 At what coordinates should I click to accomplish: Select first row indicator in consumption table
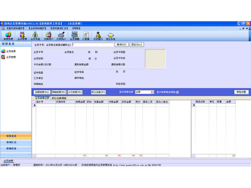pyautogui.click(x=34, y=105)
